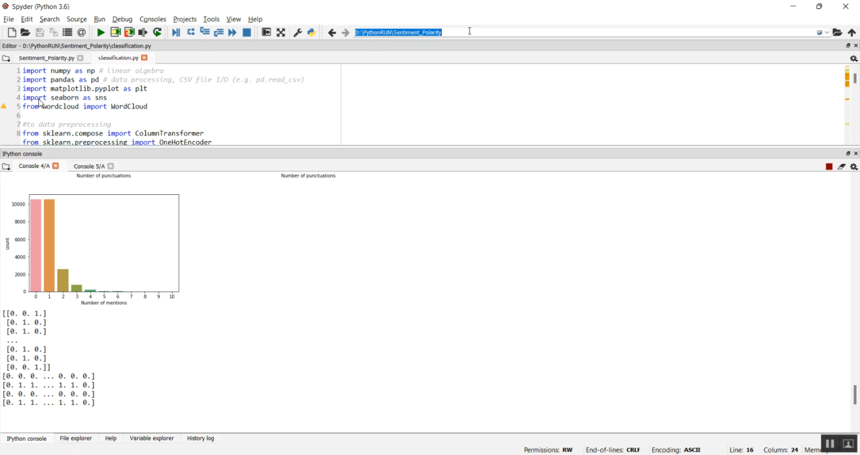Open the Search menu

50,19
